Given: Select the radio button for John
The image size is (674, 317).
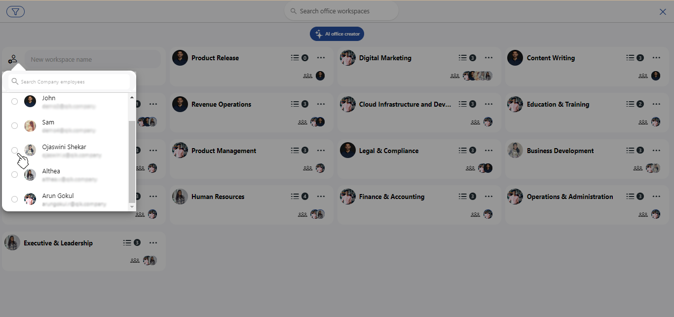Looking at the screenshot, I should point(15,101).
